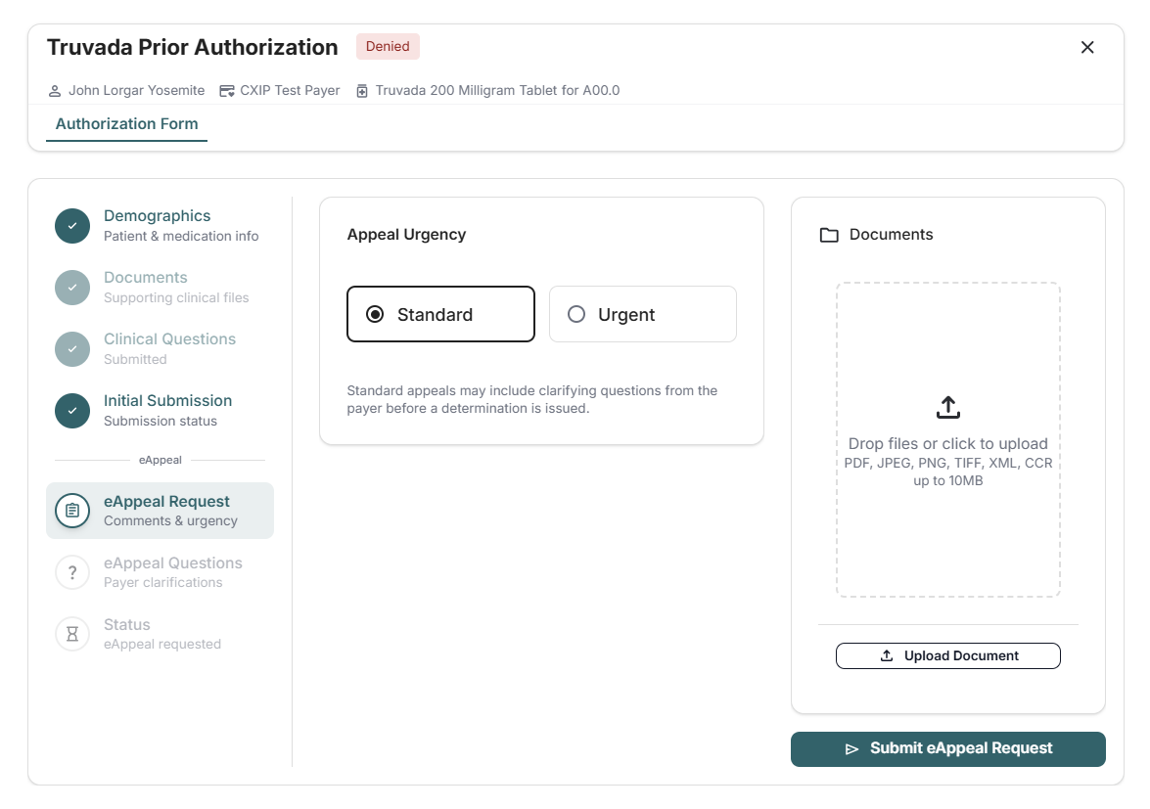Go to Documents supporting clinical files step
1150x809 pixels.
160,288
